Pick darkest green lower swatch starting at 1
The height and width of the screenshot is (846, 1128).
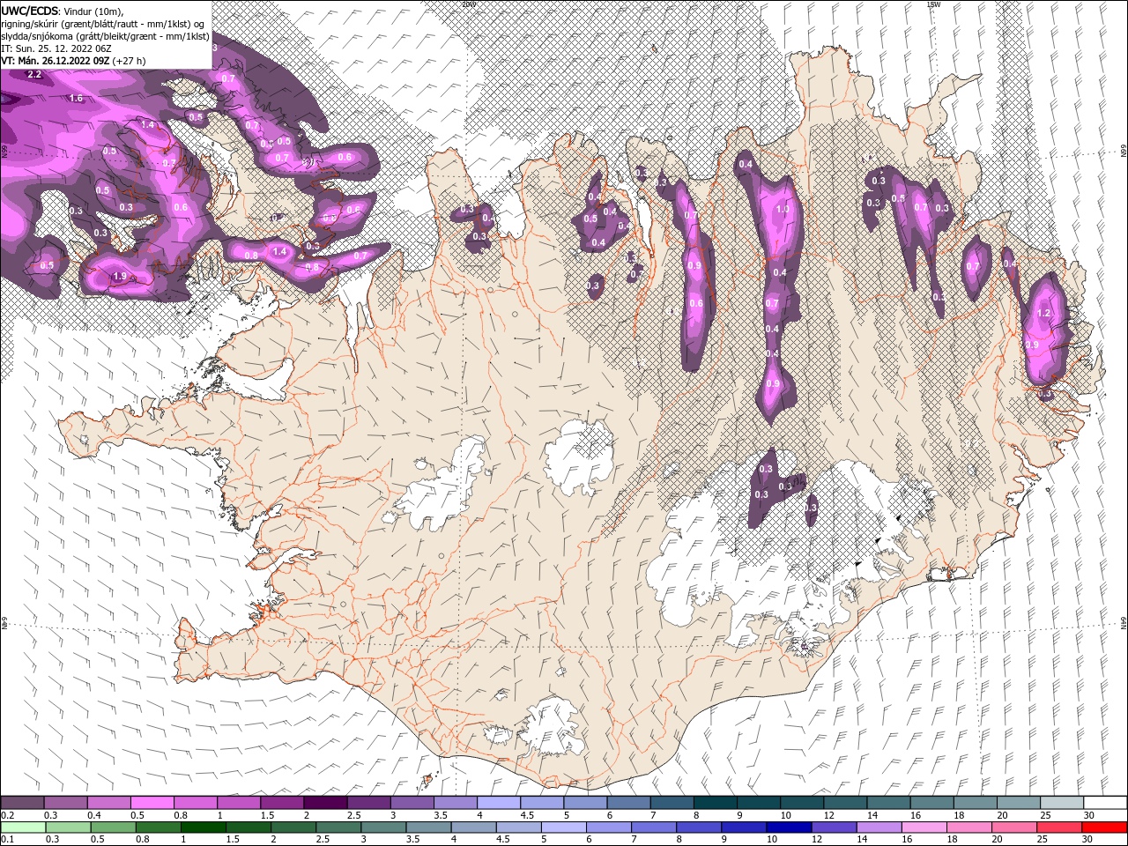pos(203,827)
